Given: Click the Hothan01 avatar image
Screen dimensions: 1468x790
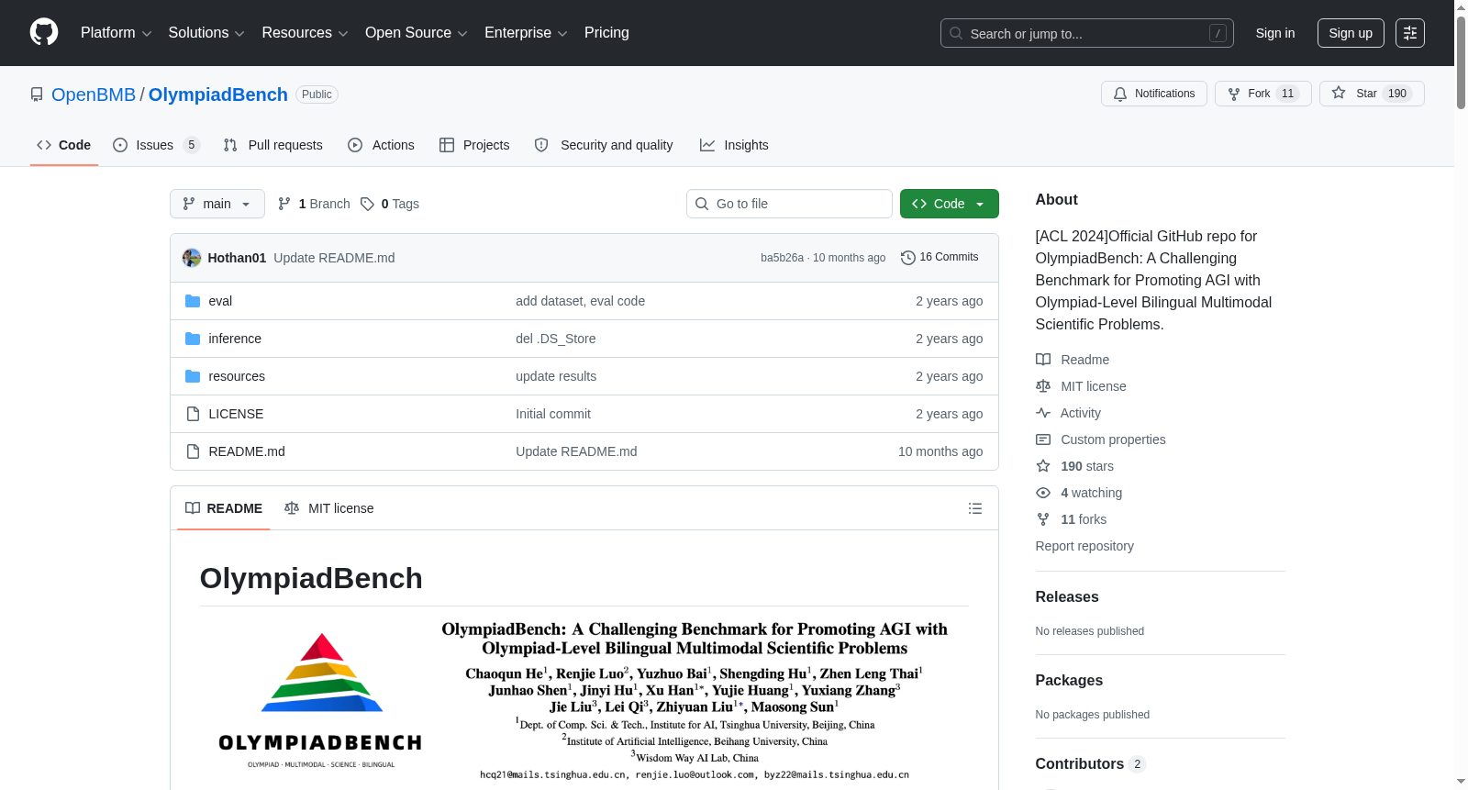Looking at the screenshot, I should [x=192, y=258].
